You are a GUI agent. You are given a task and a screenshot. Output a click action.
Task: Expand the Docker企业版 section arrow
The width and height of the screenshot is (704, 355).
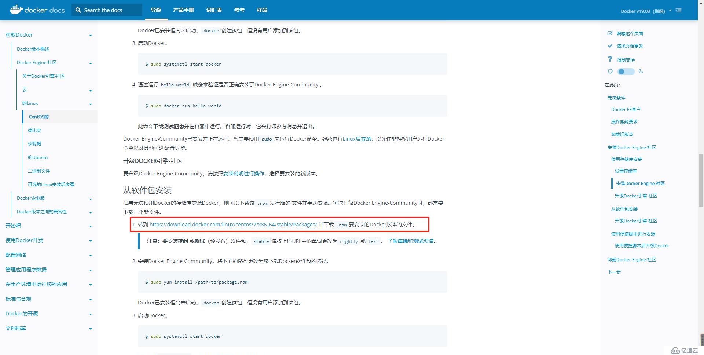click(91, 199)
